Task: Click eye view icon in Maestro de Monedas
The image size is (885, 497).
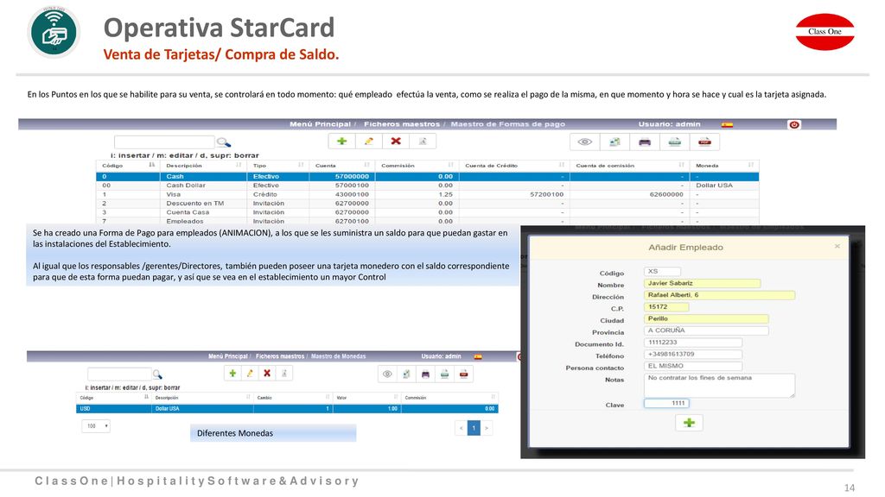Action: point(387,374)
